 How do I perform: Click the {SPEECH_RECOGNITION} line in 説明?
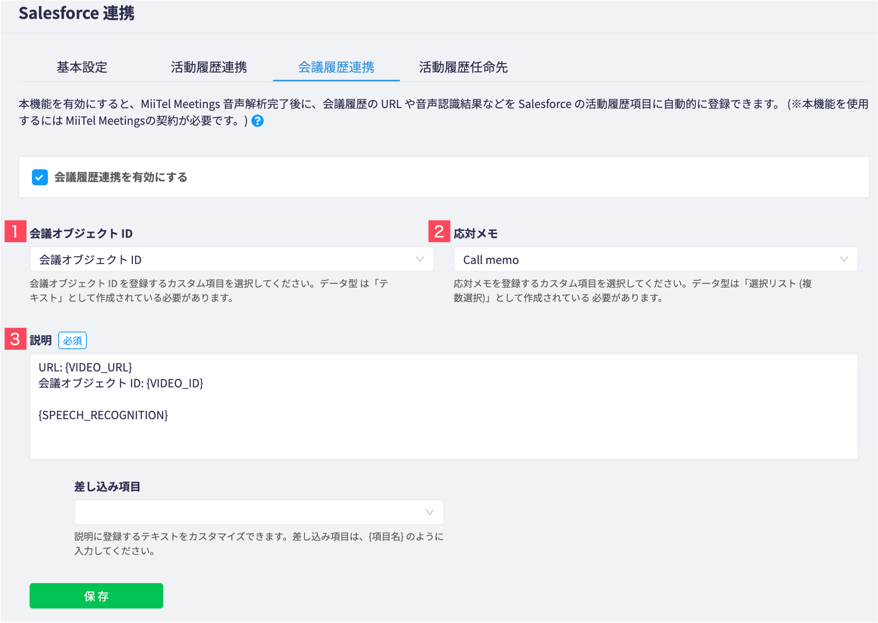(x=103, y=415)
